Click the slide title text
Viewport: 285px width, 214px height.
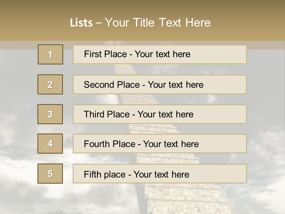pyautogui.click(x=140, y=23)
